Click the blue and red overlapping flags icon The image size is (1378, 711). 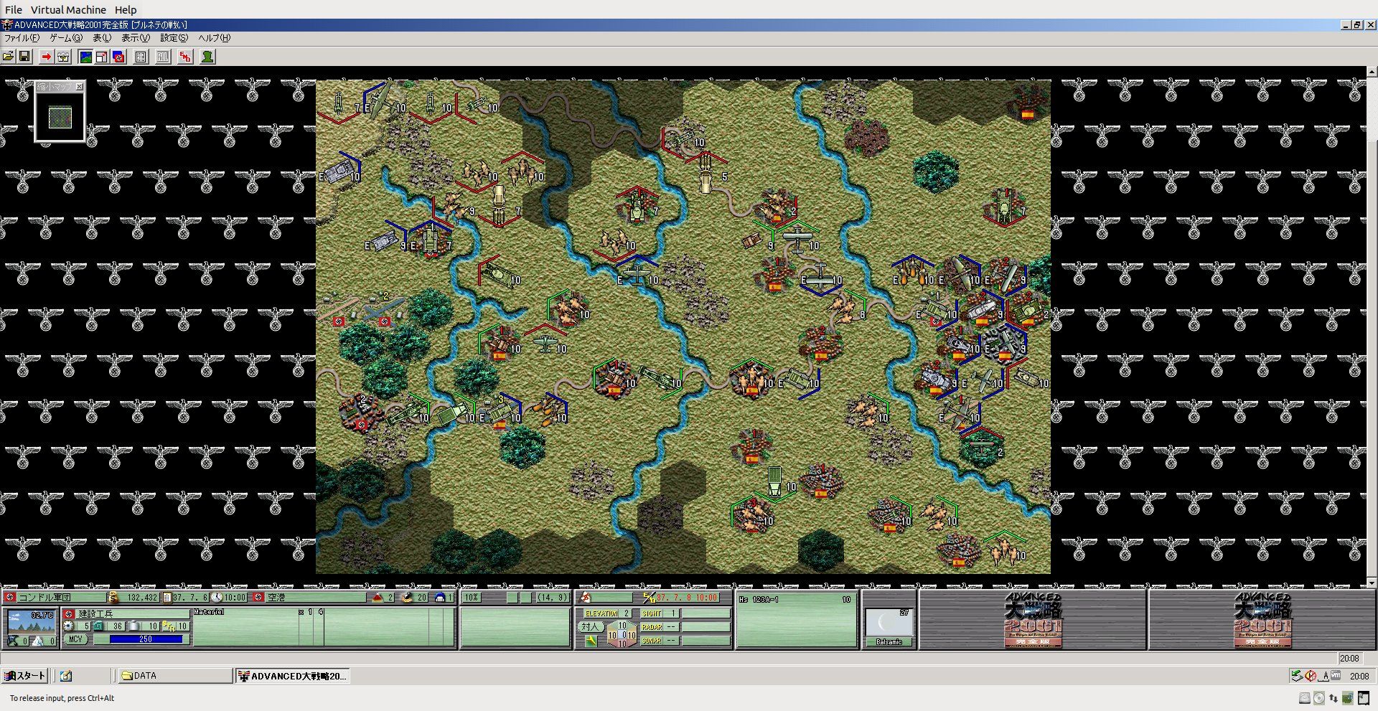click(x=118, y=57)
